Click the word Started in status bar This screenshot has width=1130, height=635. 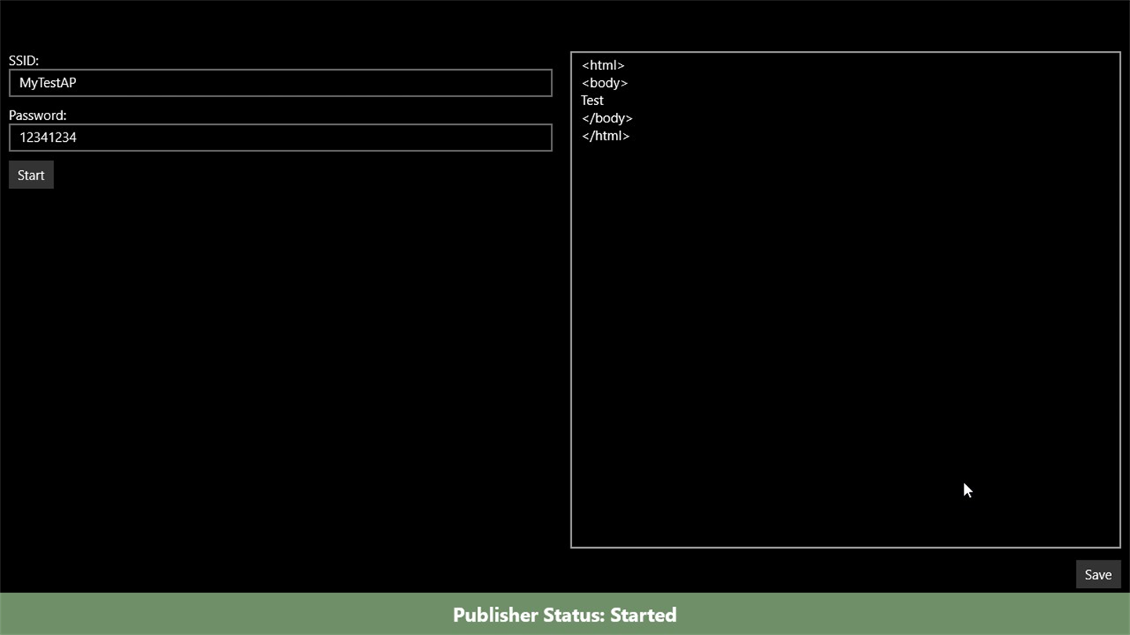(x=643, y=615)
